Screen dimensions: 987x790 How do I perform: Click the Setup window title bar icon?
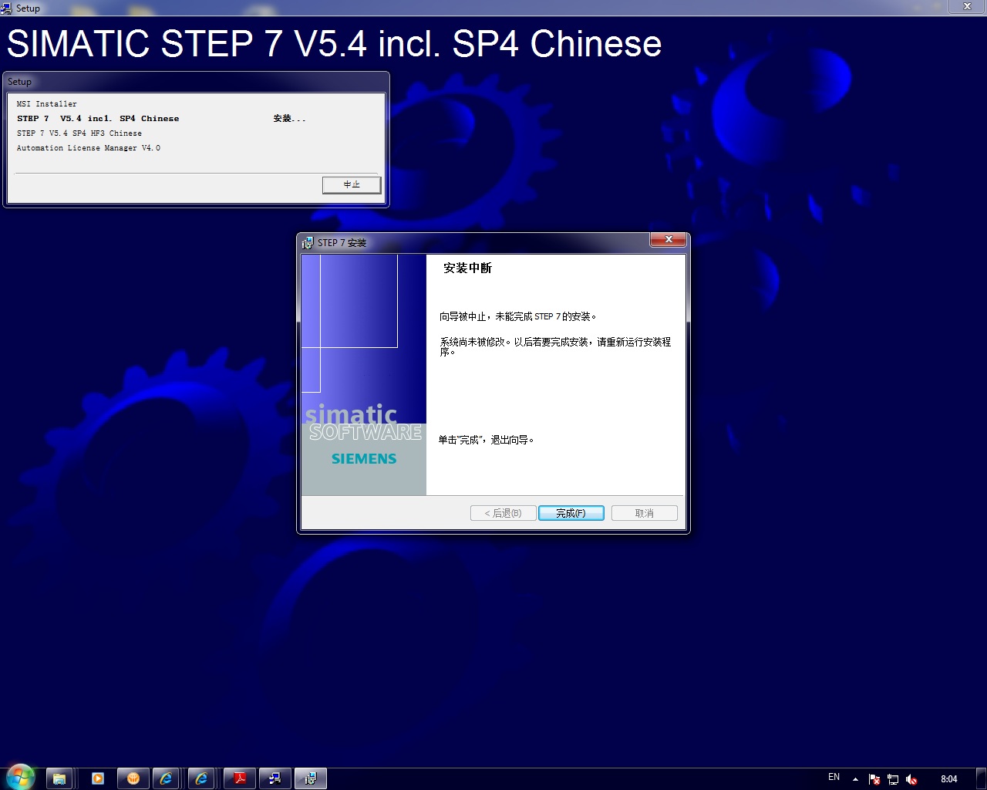pyautogui.click(x=7, y=8)
